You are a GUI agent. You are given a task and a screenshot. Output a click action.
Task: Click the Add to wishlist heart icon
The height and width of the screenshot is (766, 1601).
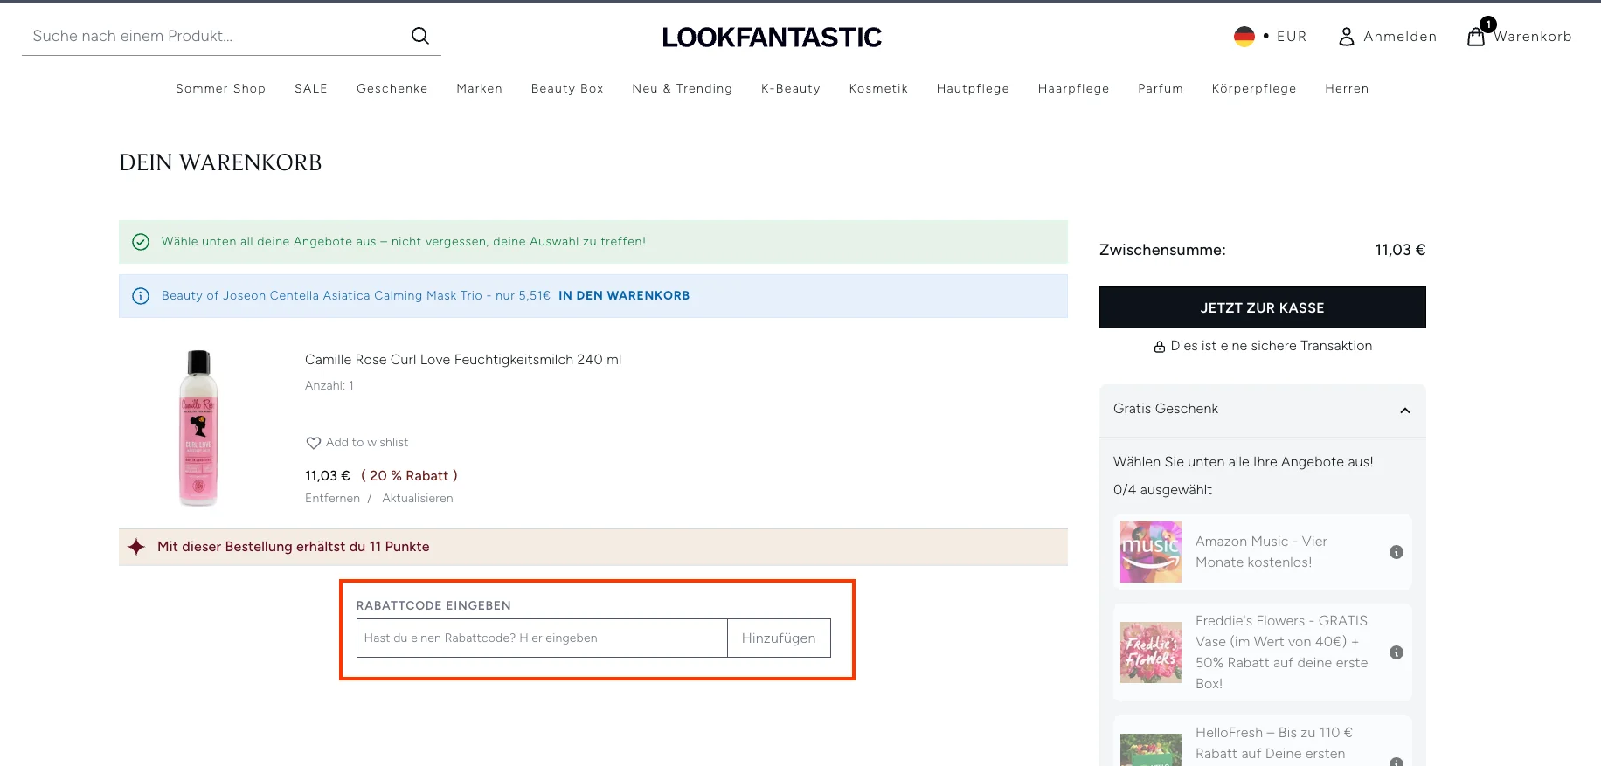(x=313, y=443)
